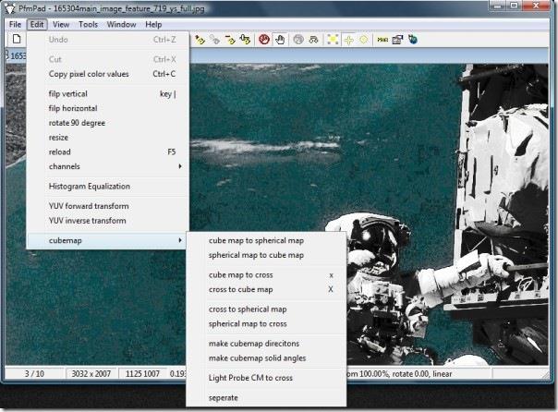Click the binoculars icon in toolbar
558x412 pixels.
(x=315, y=40)
